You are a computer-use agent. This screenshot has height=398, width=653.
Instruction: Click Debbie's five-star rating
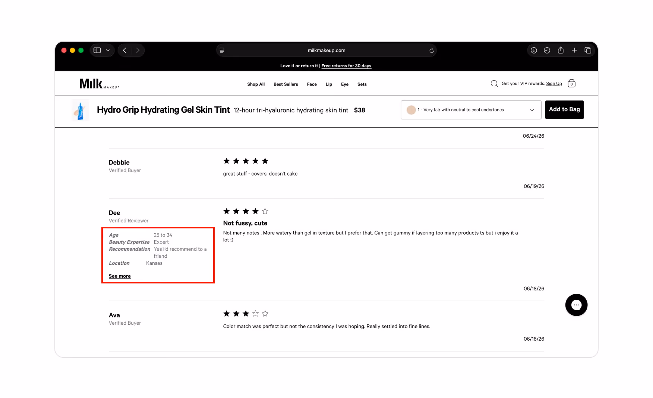246,161
